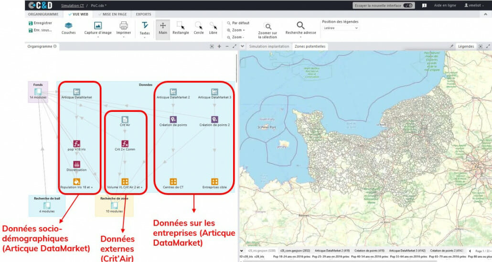Screen dimensions: 492x262
Task: Click Par défaut zoom option
Action: (x=238, y=23)
